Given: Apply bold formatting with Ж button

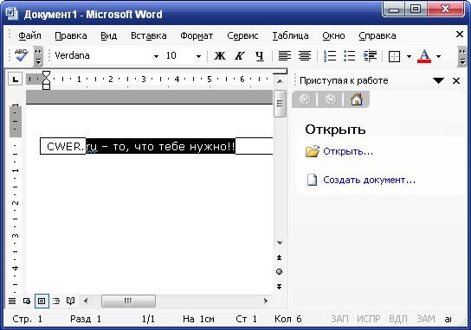Looking at the screenshot, I should [x=220, y=56].
